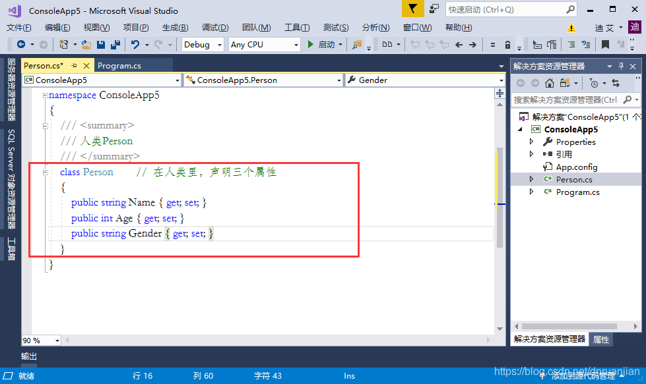The image size is (646, 384).
Task: Collapse the ConsoleApp5 project node
Action: (521, 129)
